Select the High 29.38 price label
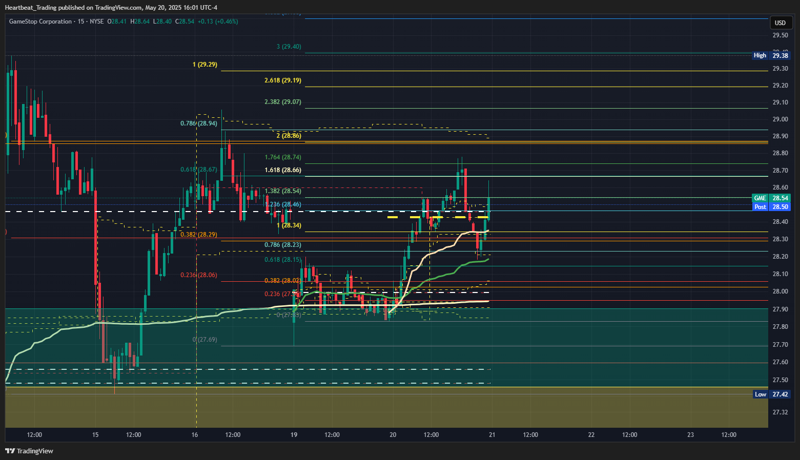 click(x=771, y=55)
